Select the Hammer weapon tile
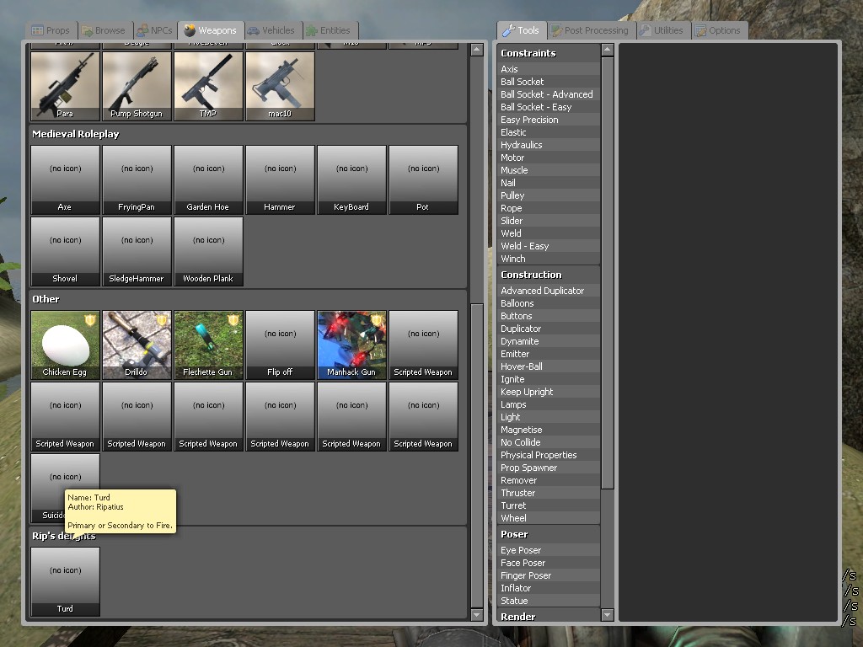The height and width of the screenshot is (647, 863). pyautogui.click(x=280, y=179)
